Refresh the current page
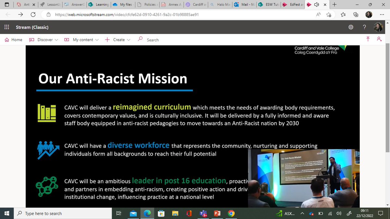Screen dimensions: 390x219 click(32, 15)
